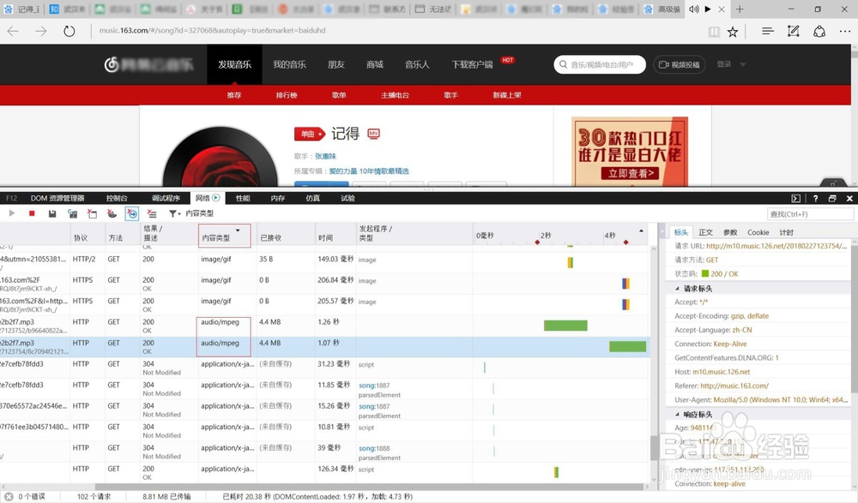The width and height of the screenshot is (858, 503).
Task: Add page to favorites star
Action: [733, 32]
